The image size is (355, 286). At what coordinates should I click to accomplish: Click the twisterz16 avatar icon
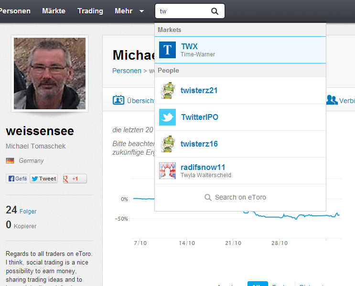pyautogui.click(x=168, y=144)
